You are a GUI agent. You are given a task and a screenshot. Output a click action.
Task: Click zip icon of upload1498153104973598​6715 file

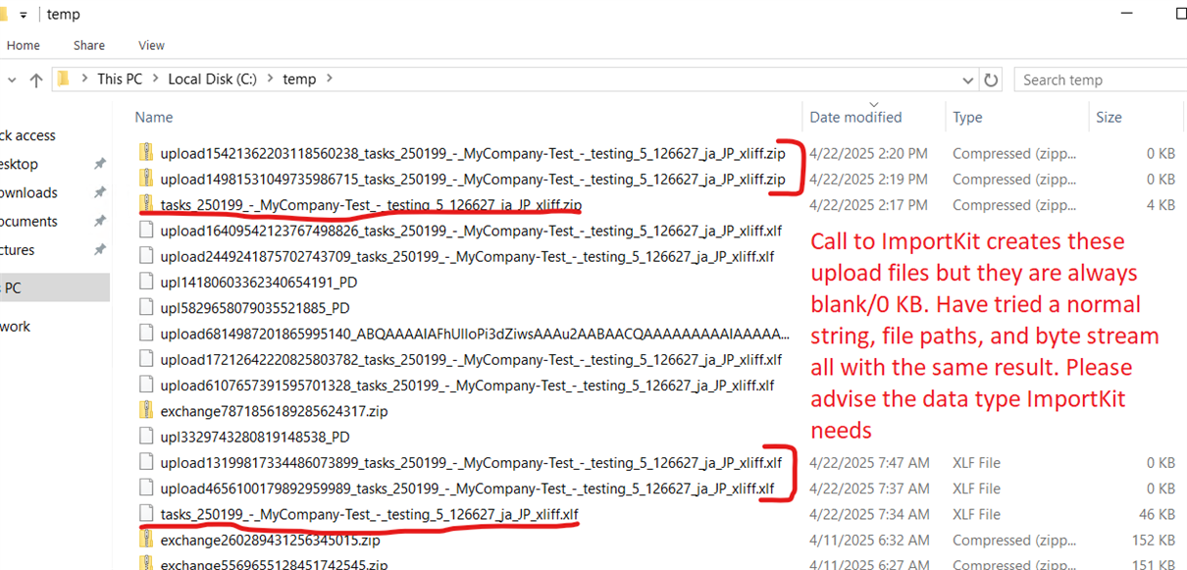click(x=146, y=179)
